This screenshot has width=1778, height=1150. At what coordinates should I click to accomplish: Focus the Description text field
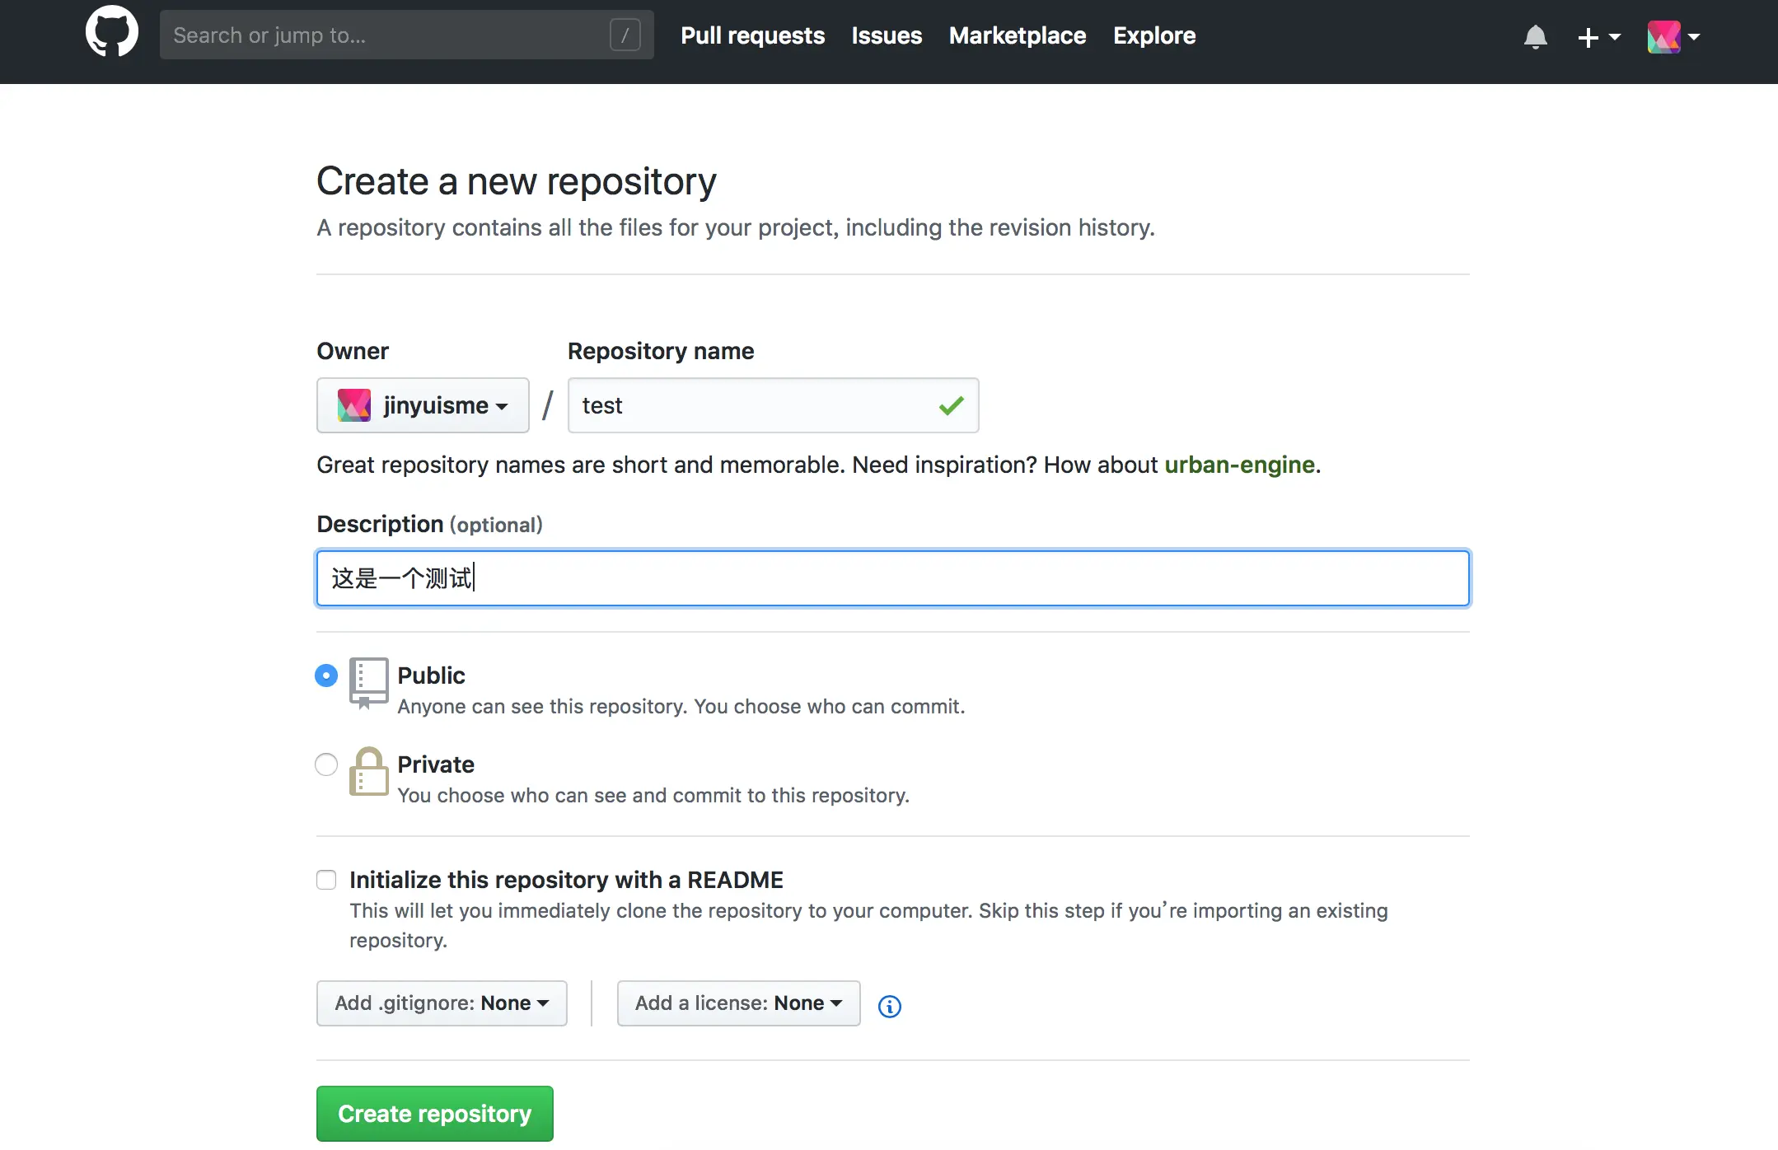[892, 578]
